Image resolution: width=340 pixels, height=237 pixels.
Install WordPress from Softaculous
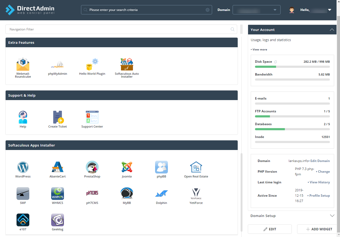(23, 169)
